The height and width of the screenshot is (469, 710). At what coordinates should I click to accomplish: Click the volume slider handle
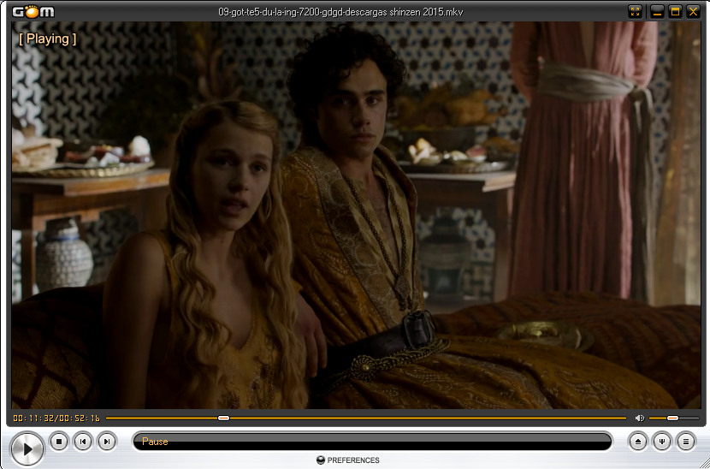click(672, 418)
